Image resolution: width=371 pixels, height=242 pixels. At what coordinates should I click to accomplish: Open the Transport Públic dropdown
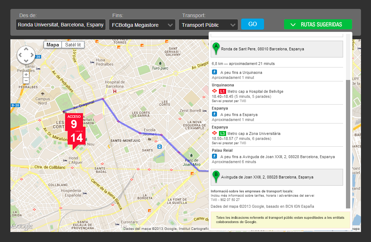point(208,25)
